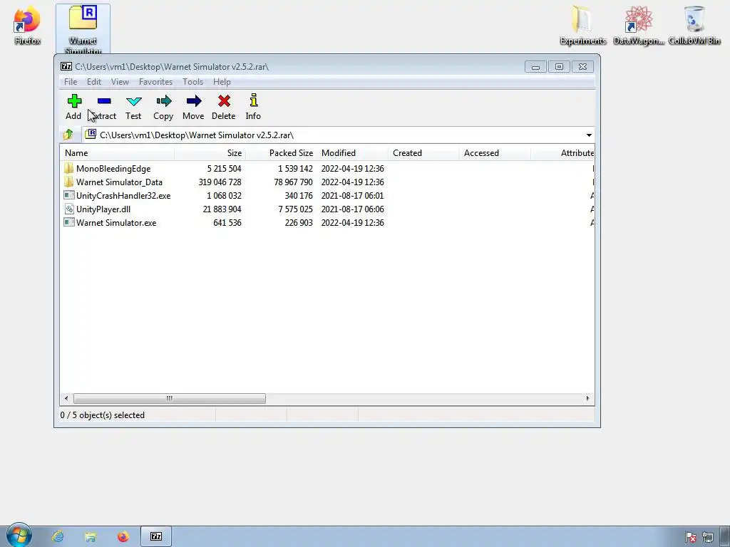This screenshot has height=547, width=730.
Task: Open the Help menu
Action: tap(222, 82)
